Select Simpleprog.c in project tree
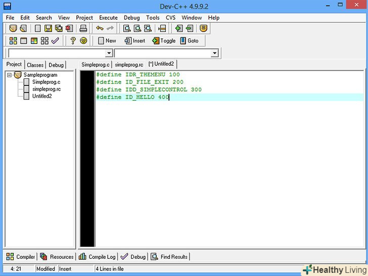The height and width of the screenshot is (276, 368). point(46,82)
